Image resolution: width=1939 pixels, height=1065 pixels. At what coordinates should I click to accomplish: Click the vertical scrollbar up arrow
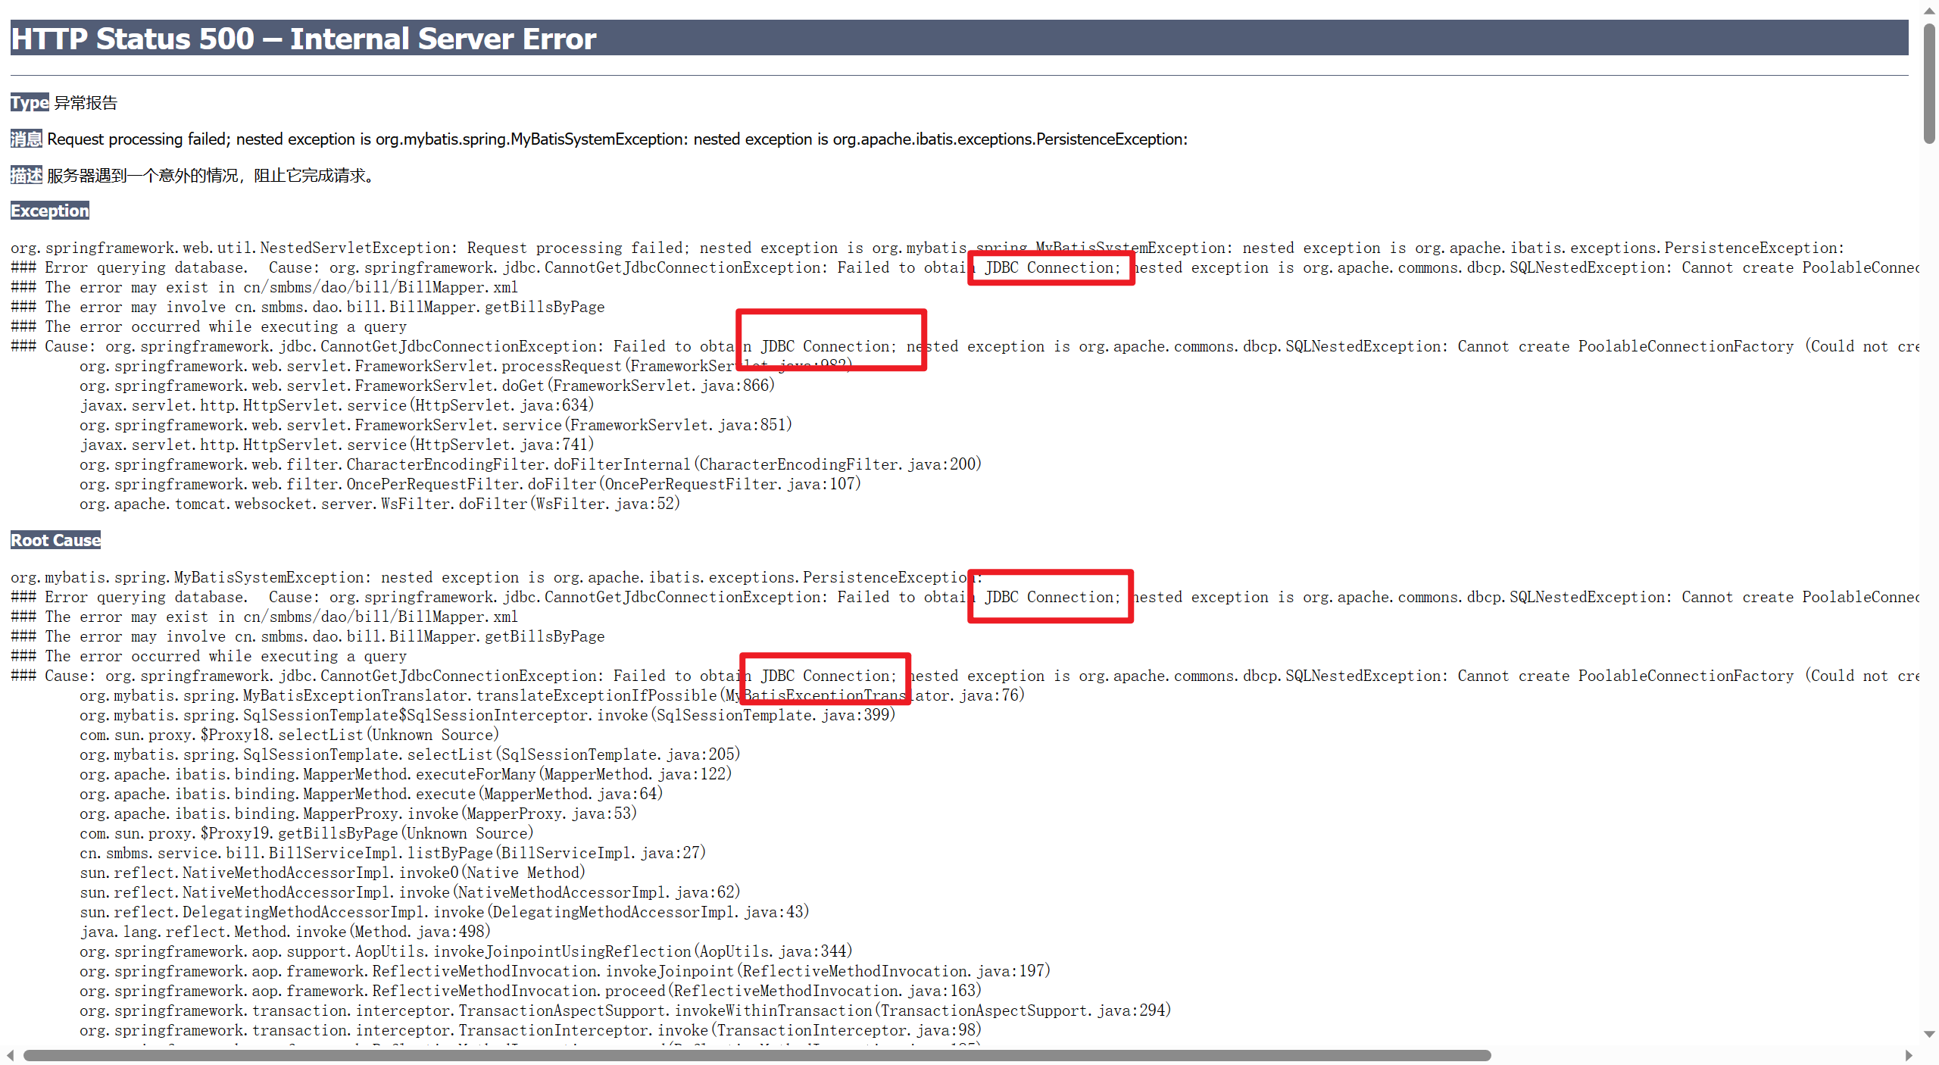coord(1929,10)
